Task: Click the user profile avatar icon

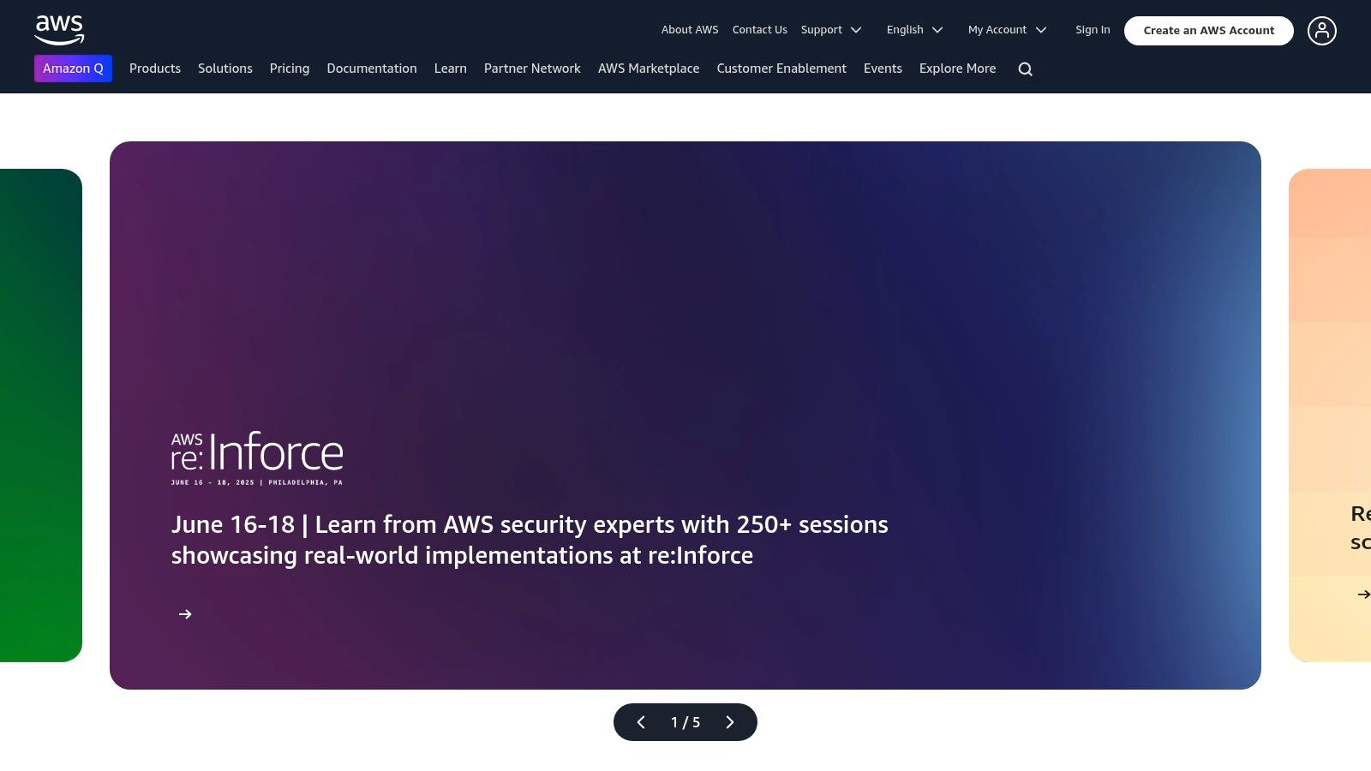Action: pyautogui.click(x=1321, y=31)
